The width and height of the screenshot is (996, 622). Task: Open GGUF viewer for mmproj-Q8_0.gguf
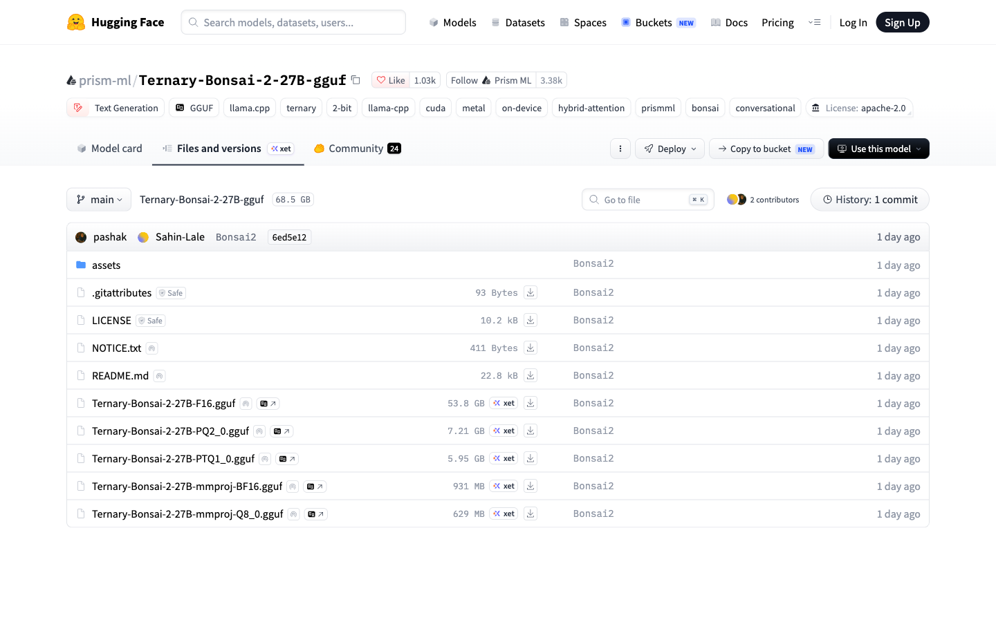(316, 514)
